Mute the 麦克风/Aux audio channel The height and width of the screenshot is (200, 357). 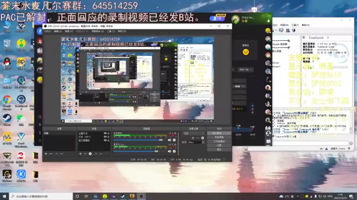coord(170,151)
